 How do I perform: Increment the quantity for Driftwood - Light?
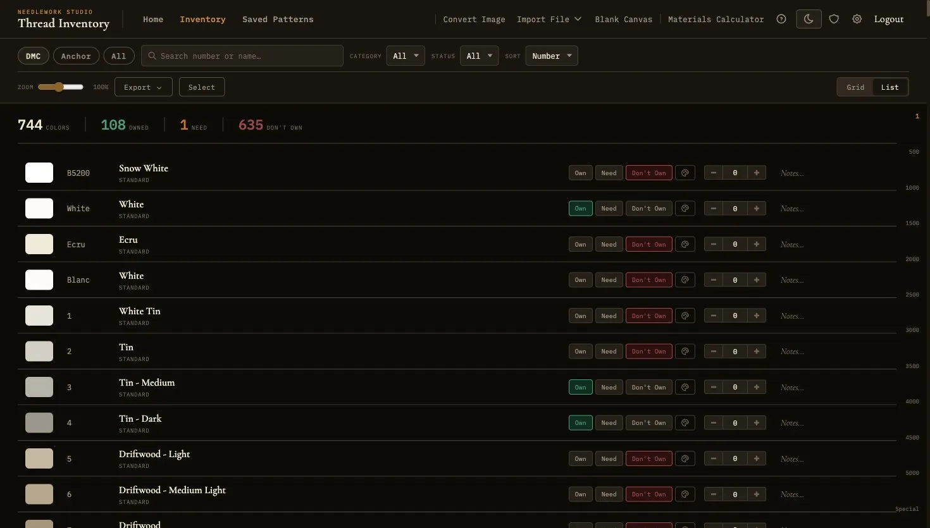[757, 458]
